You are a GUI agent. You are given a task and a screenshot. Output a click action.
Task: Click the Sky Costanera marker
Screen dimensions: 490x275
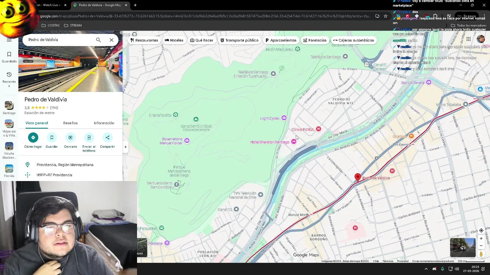point(428,82)
